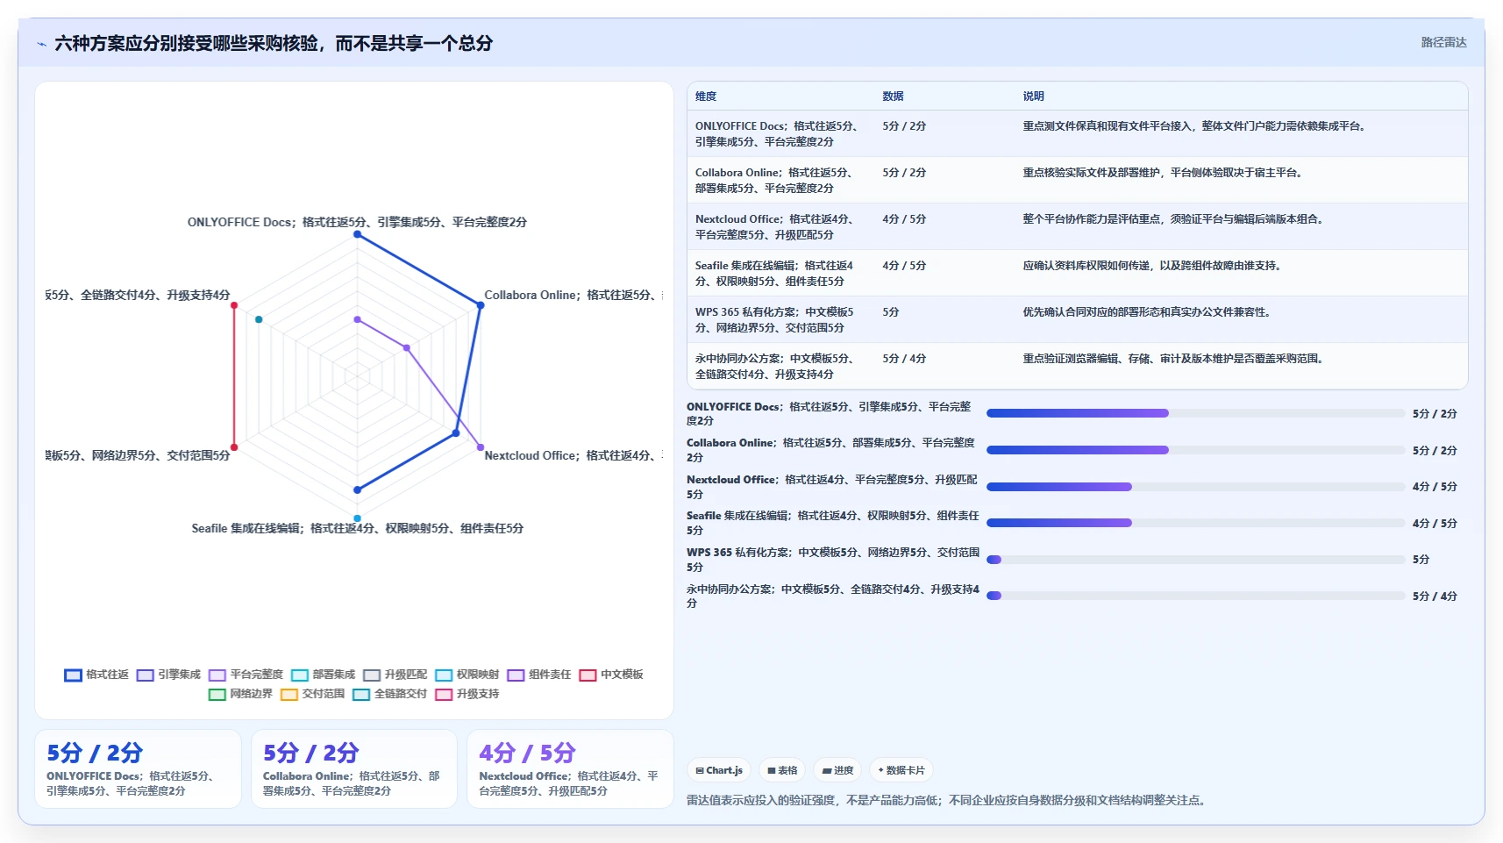
Task: Click the purple radar point at the Nextcloud vertex
Action: pyautogui.click(x=481, y=447)
